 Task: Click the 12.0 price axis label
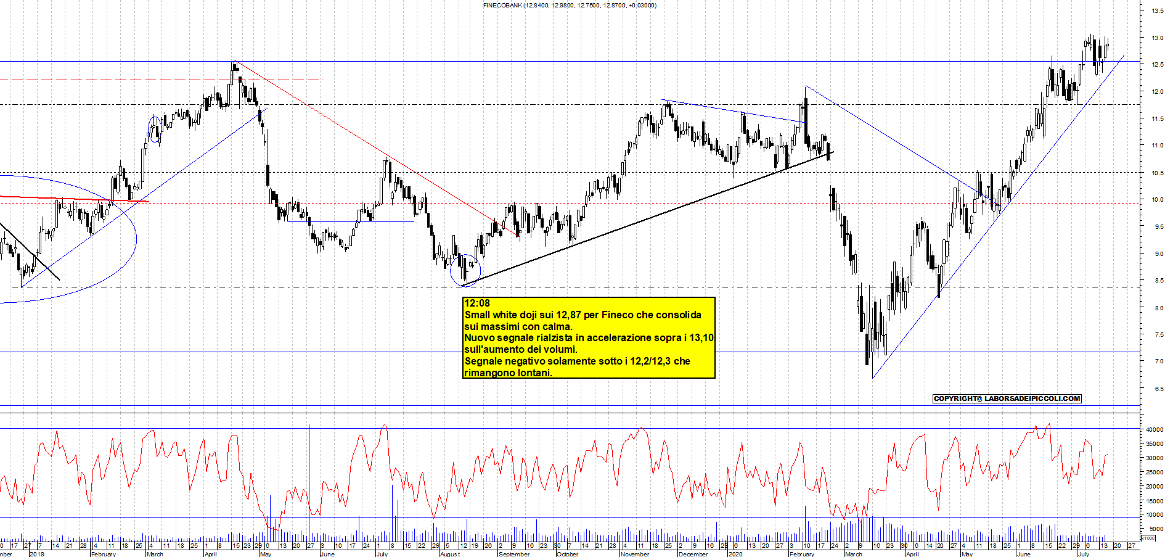(1157, 91)
